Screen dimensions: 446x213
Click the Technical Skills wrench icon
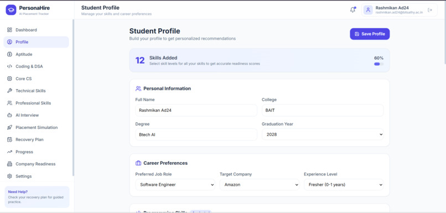(9, 91)
